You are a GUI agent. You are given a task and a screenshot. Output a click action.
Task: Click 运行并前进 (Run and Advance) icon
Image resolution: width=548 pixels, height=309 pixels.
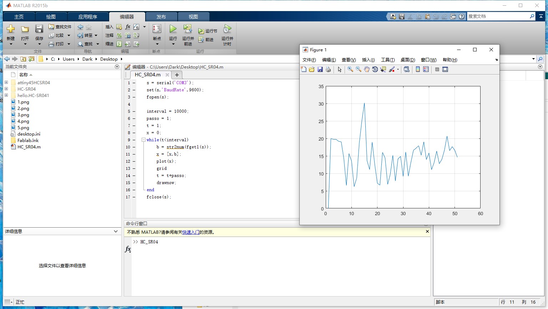[x=188, y=29]
